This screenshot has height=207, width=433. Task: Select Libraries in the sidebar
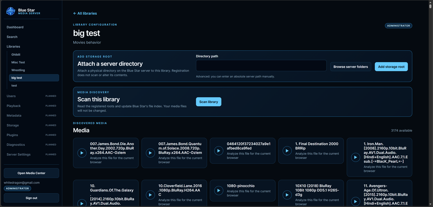pyautogui.click(x=13, y=46)
